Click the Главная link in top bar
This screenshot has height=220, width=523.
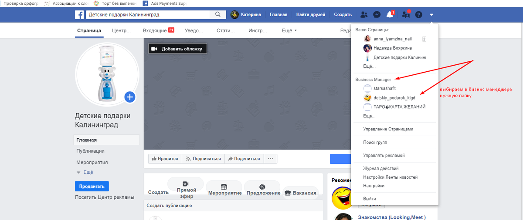(278, 14)
